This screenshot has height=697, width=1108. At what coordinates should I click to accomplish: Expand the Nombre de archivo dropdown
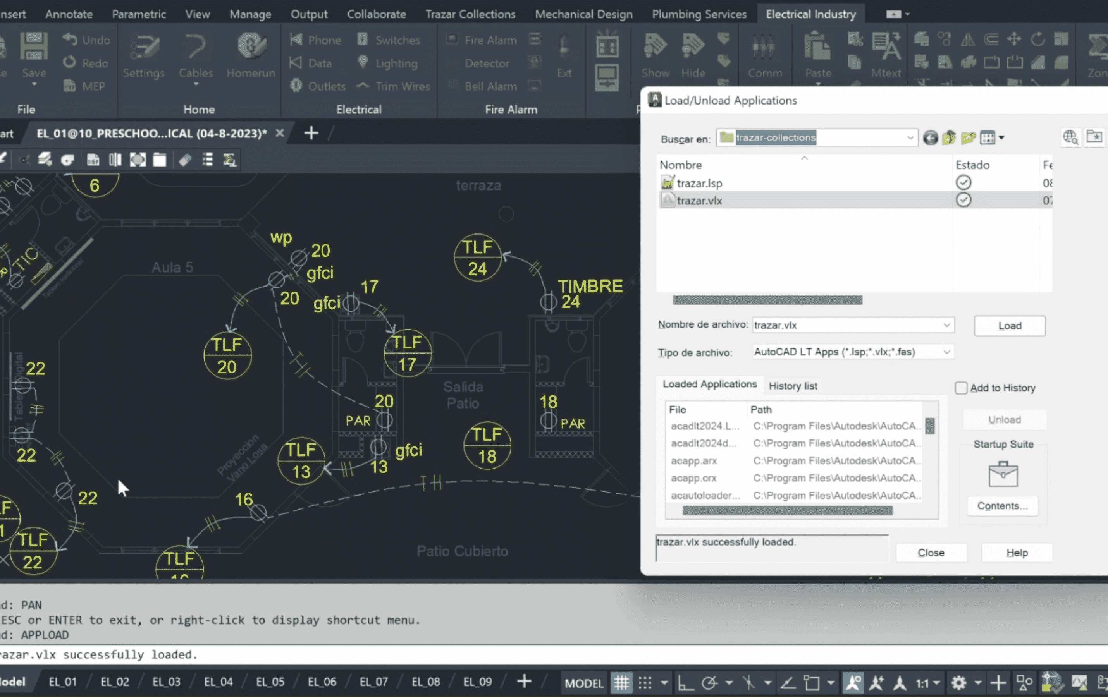[946, 325]
